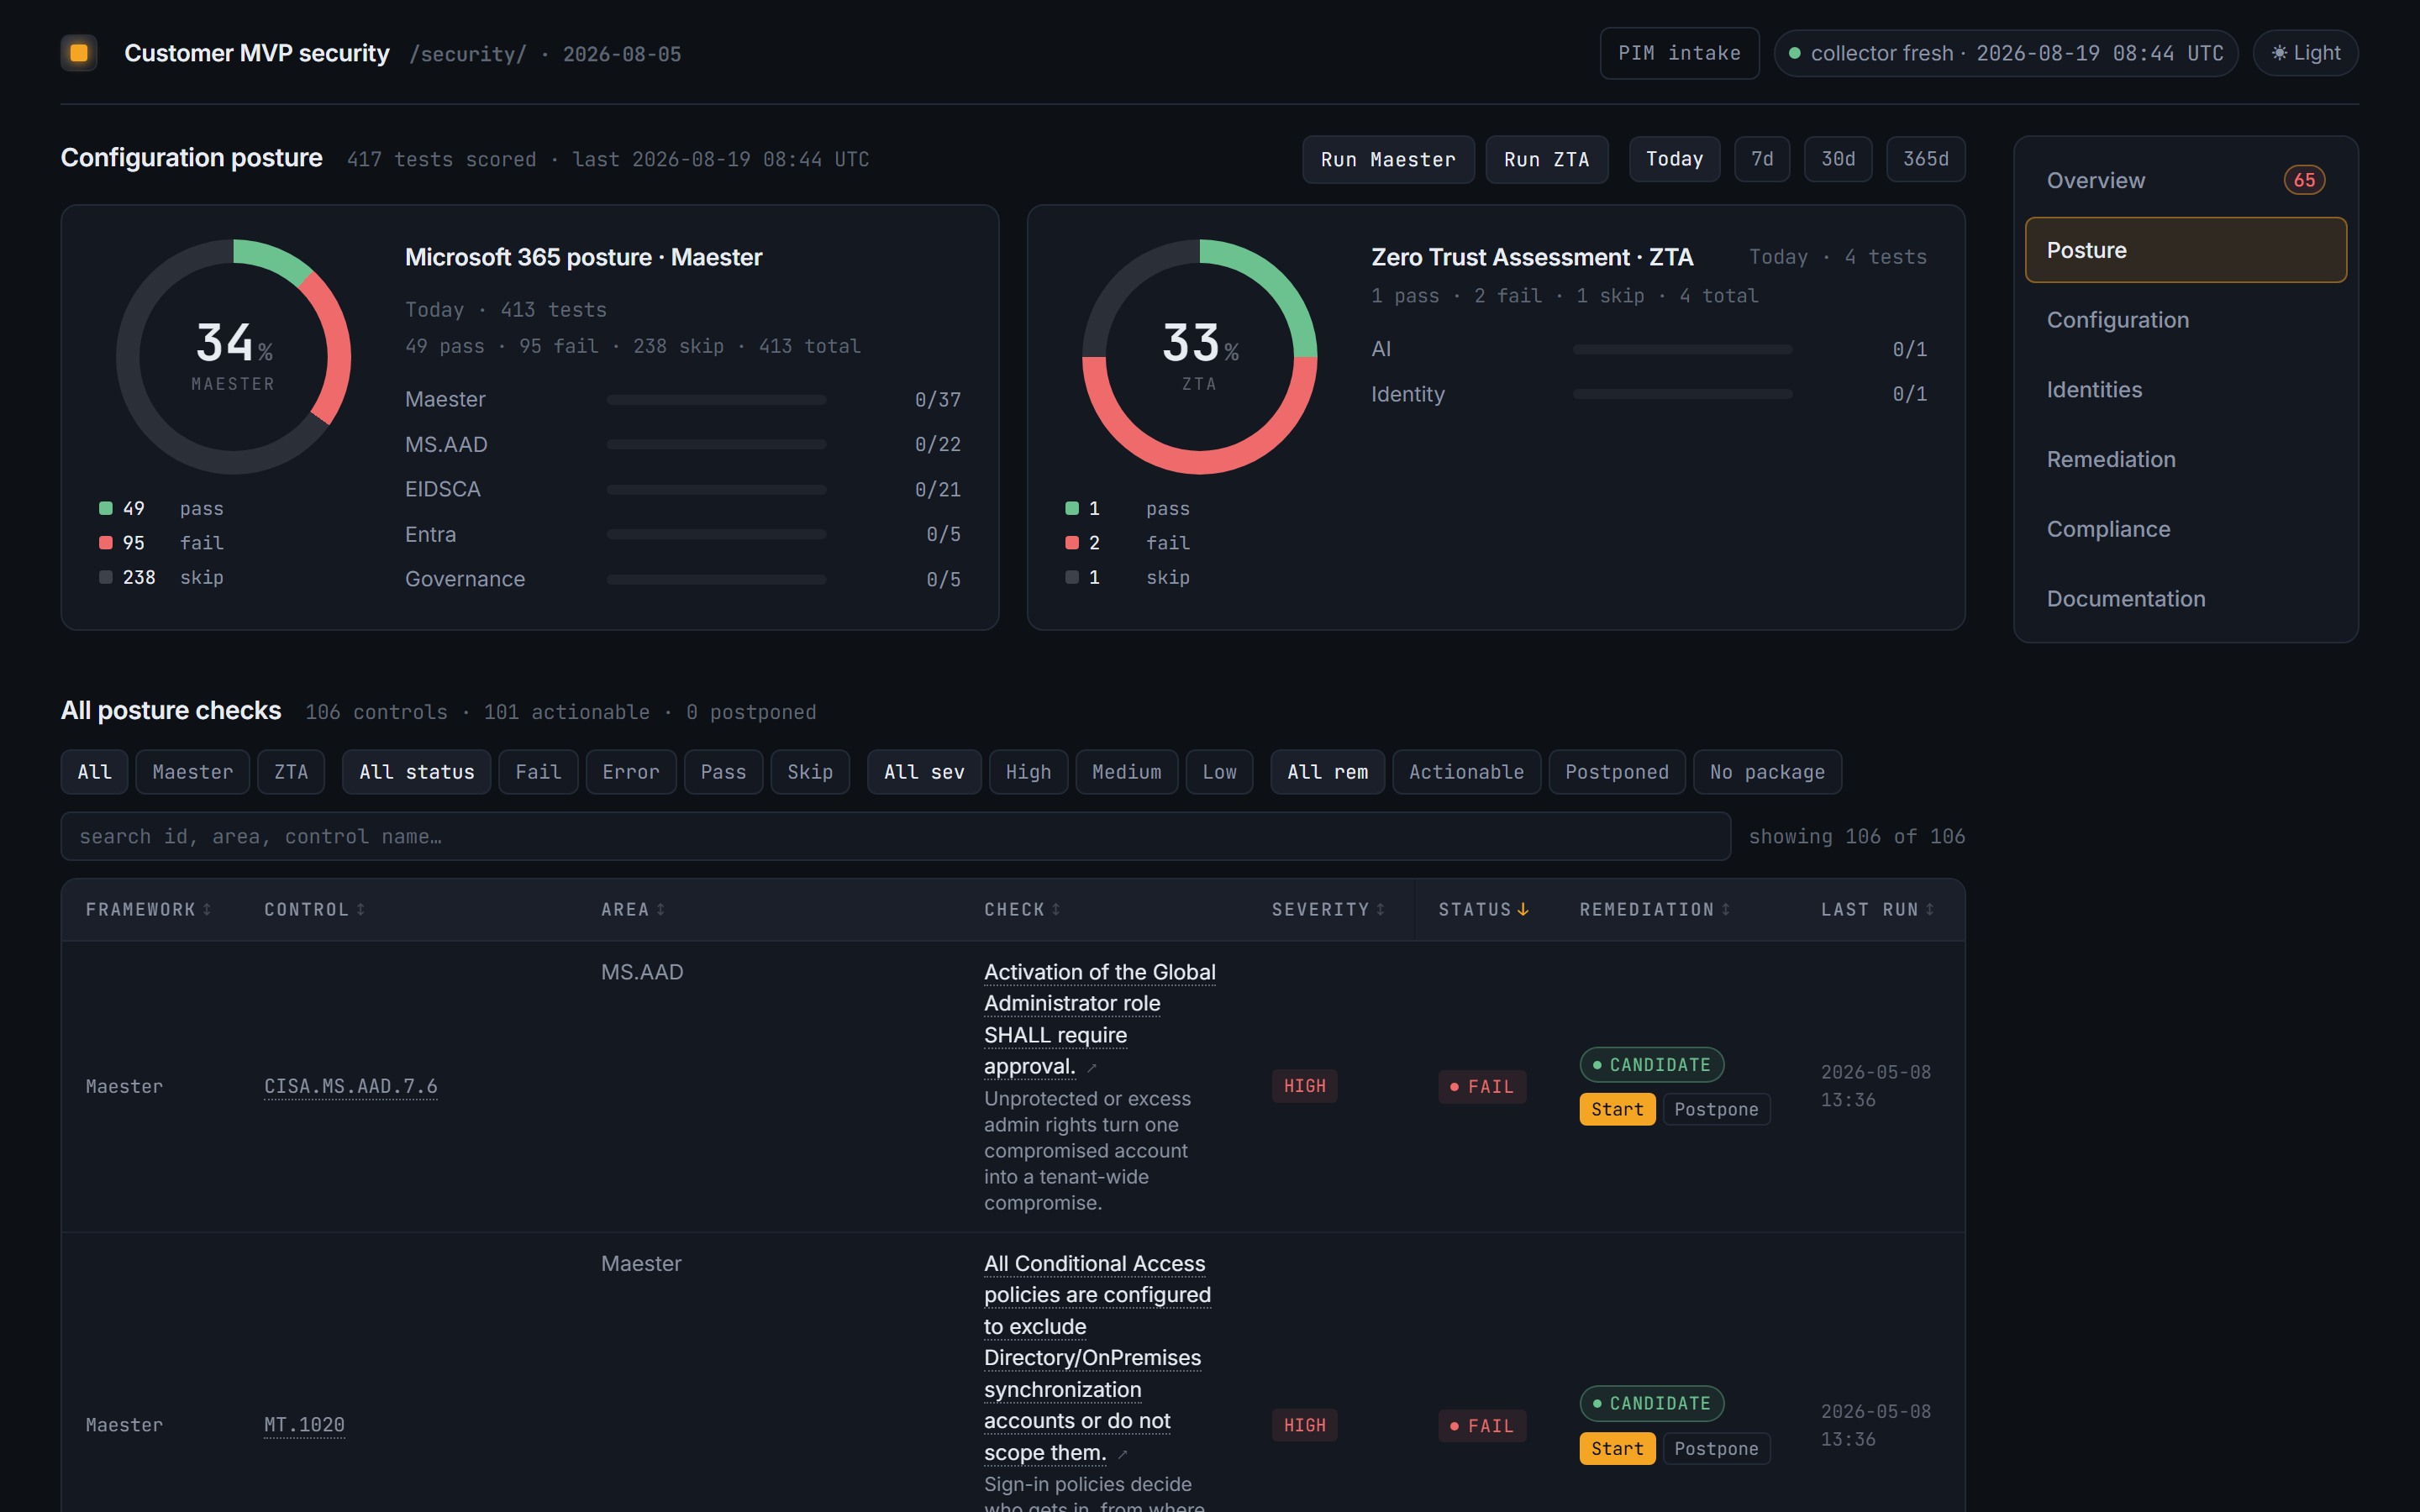Click the FAIL status in MT.1020 row
The height and width of the screenshot is (1512, 2420).
[x=1482, y=1426]
